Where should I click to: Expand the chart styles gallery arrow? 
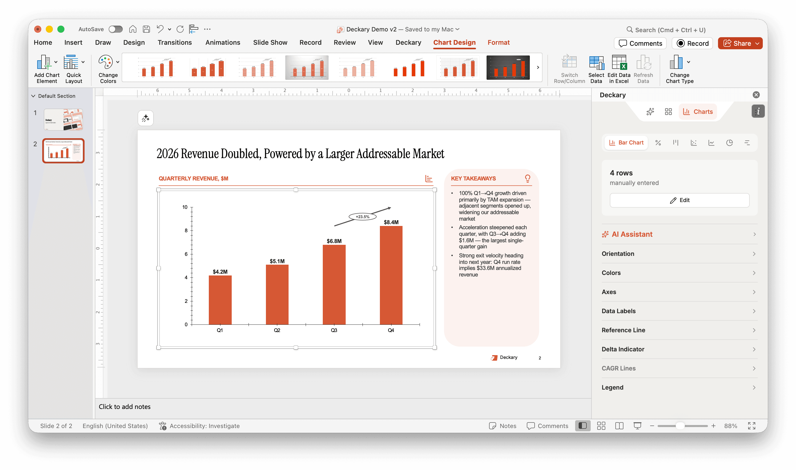point(538,67)
